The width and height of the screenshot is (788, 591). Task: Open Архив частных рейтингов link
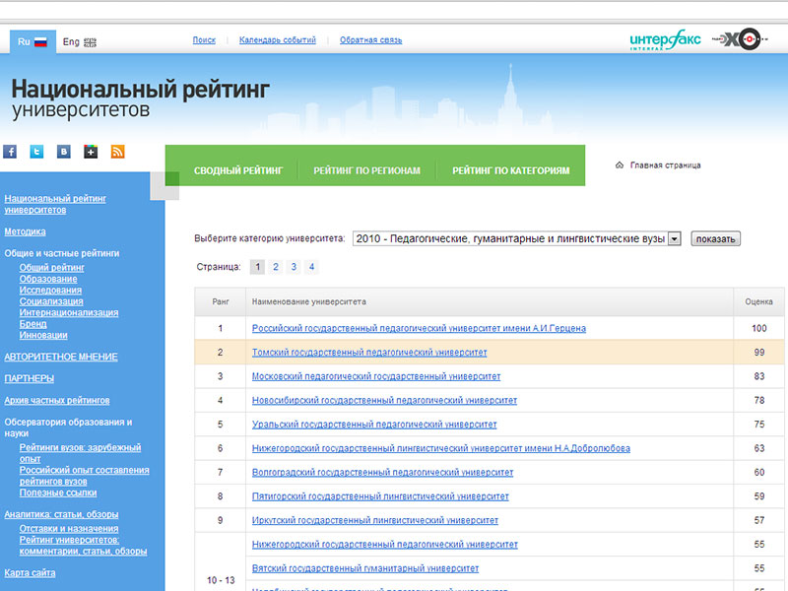[57, 401]
